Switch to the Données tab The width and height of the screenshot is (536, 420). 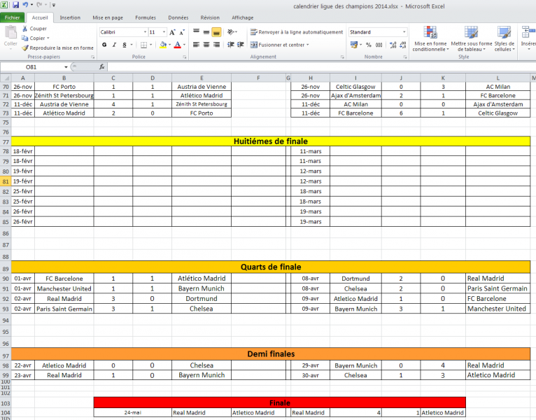point(178,17)
